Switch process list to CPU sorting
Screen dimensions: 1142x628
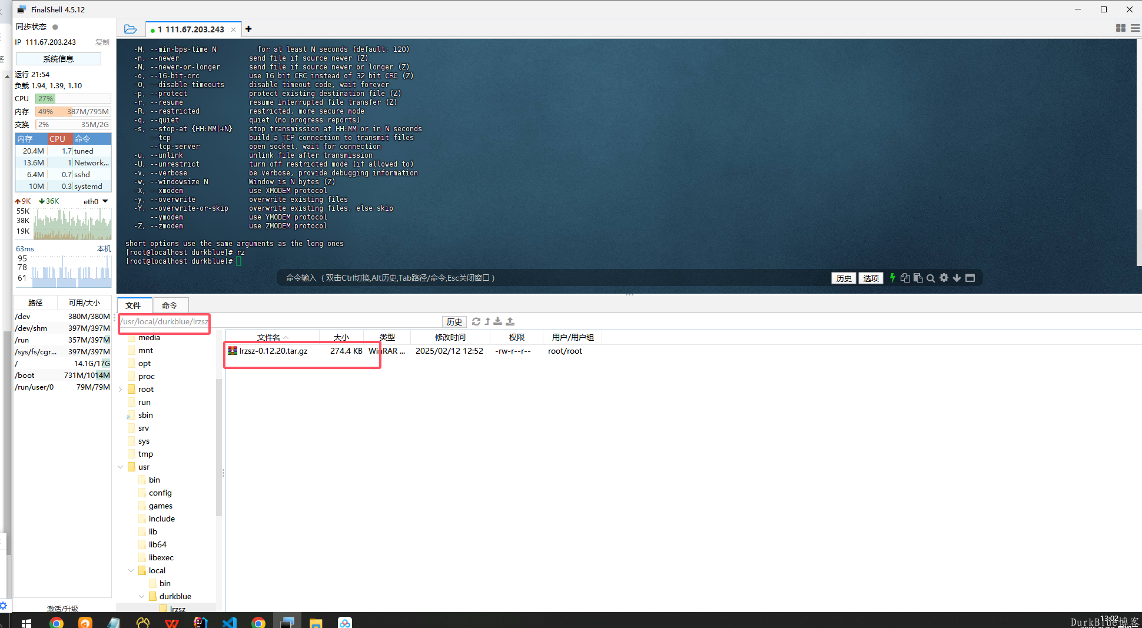(x=59, y=139)
